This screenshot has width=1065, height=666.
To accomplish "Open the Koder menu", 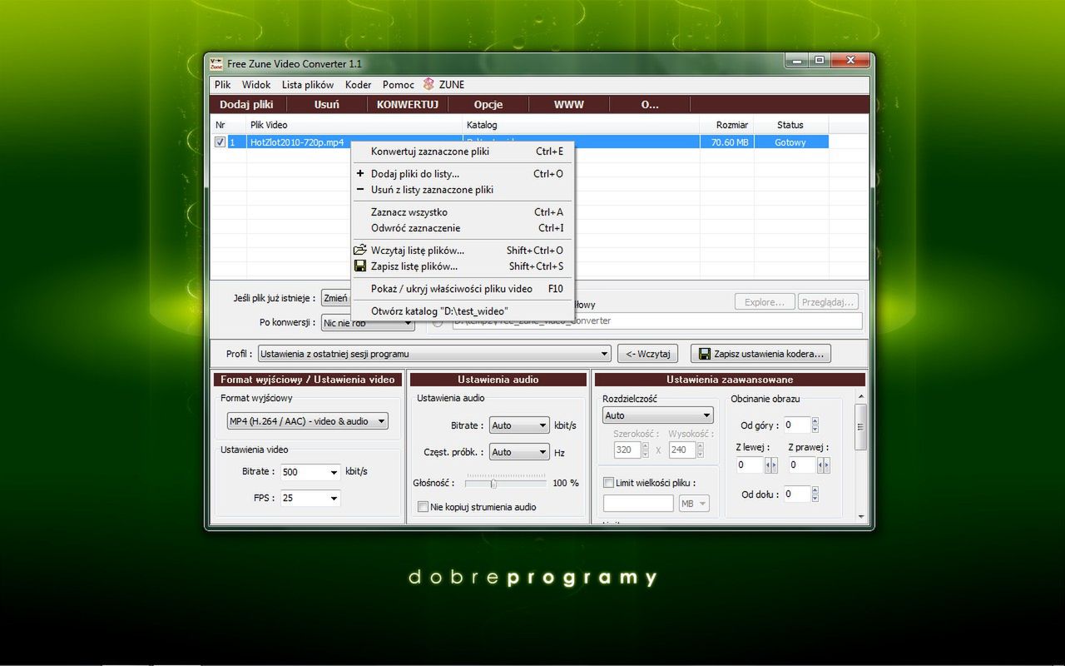I will [x=359, y=85].
